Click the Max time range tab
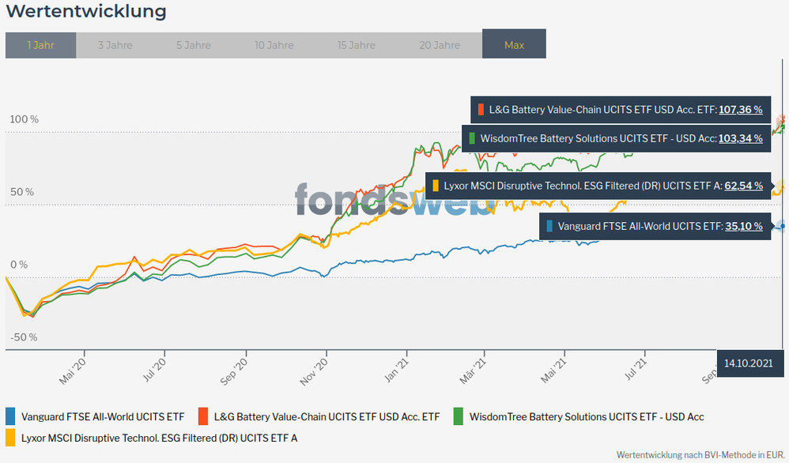The width and height of the screenshot is (789, 463). pyautogui.click(x=514, y=45)
